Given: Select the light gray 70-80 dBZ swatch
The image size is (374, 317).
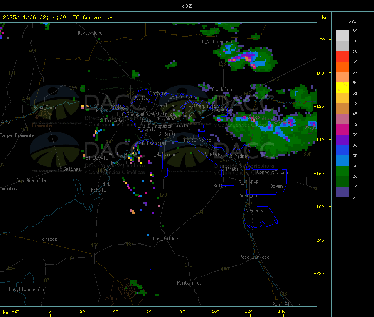Looking at the screenshot, I should pos(342,36).
